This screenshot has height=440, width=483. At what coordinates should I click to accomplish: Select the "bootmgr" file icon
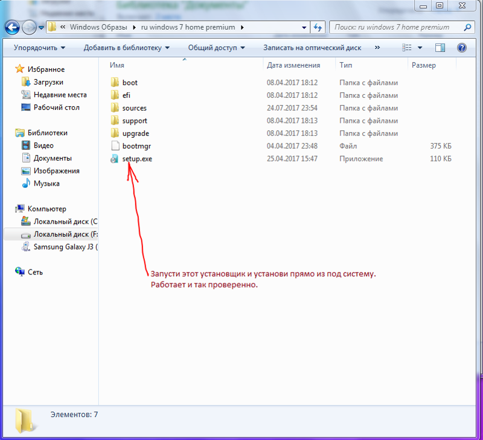(115, 146)
